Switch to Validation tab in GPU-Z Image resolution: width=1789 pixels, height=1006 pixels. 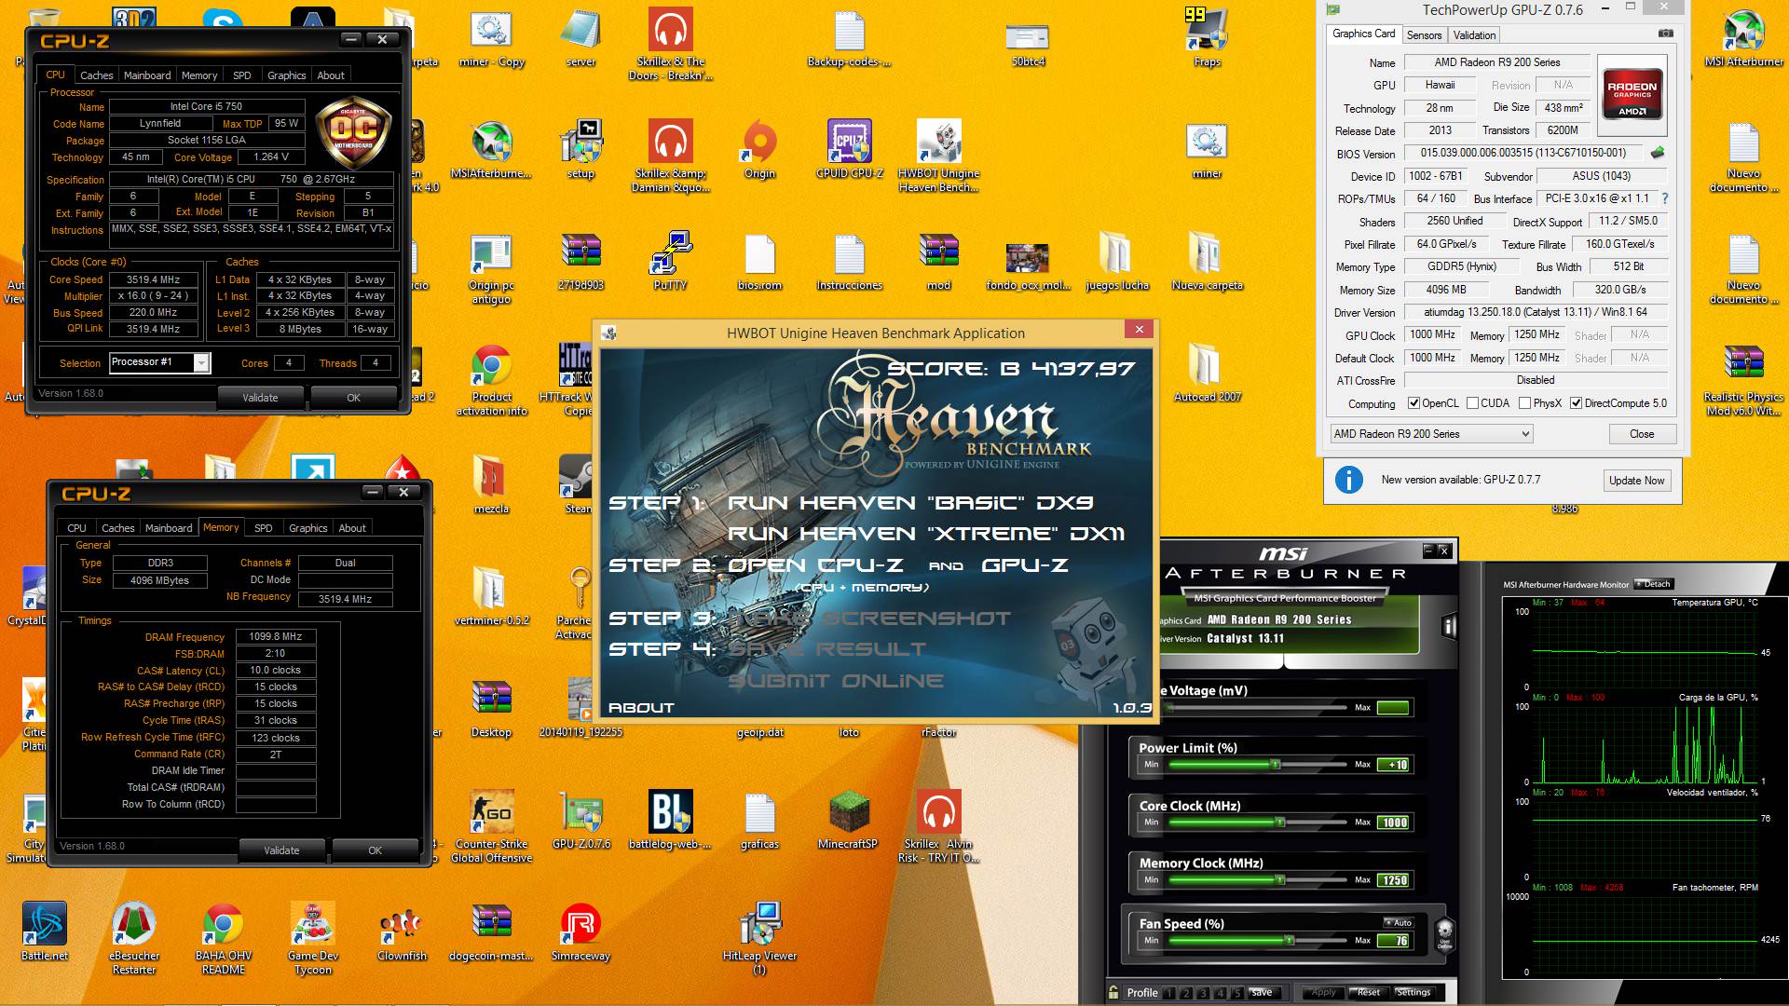(x=1474, y=35)
